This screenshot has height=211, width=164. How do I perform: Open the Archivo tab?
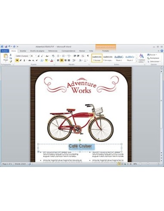(x=5, y=51)
